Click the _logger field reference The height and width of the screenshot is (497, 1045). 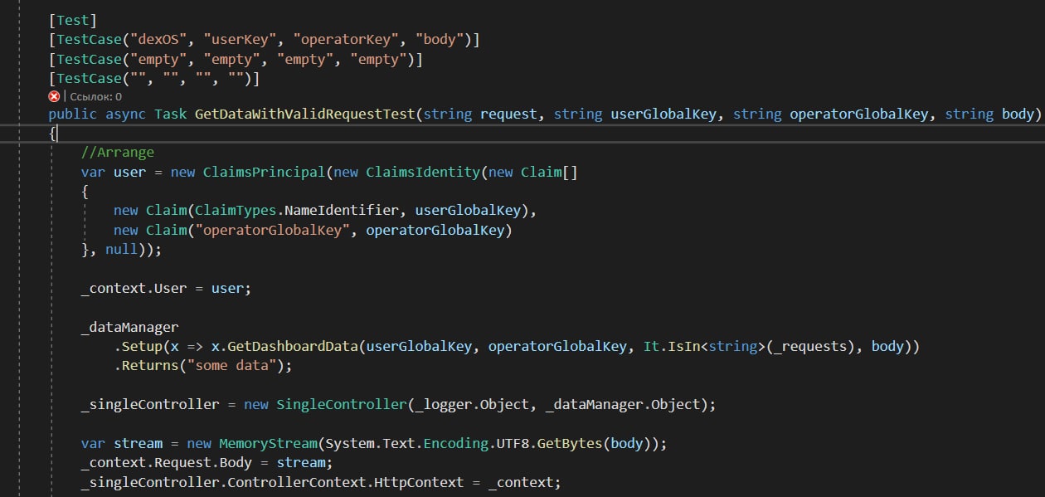pos(444,405)
